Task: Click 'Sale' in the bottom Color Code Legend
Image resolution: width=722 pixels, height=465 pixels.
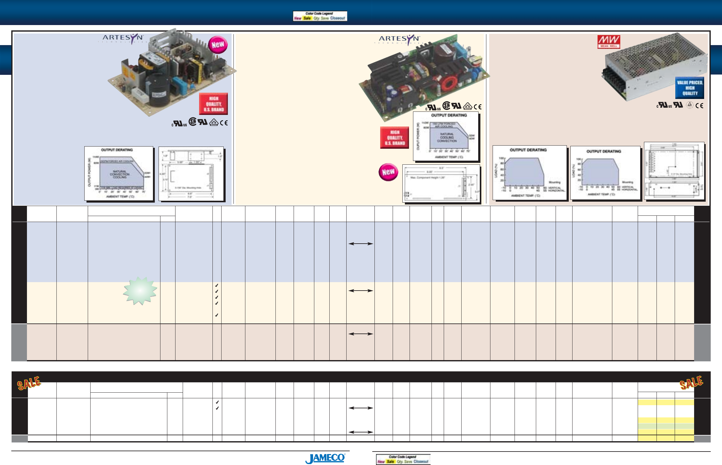Action: 390,462
